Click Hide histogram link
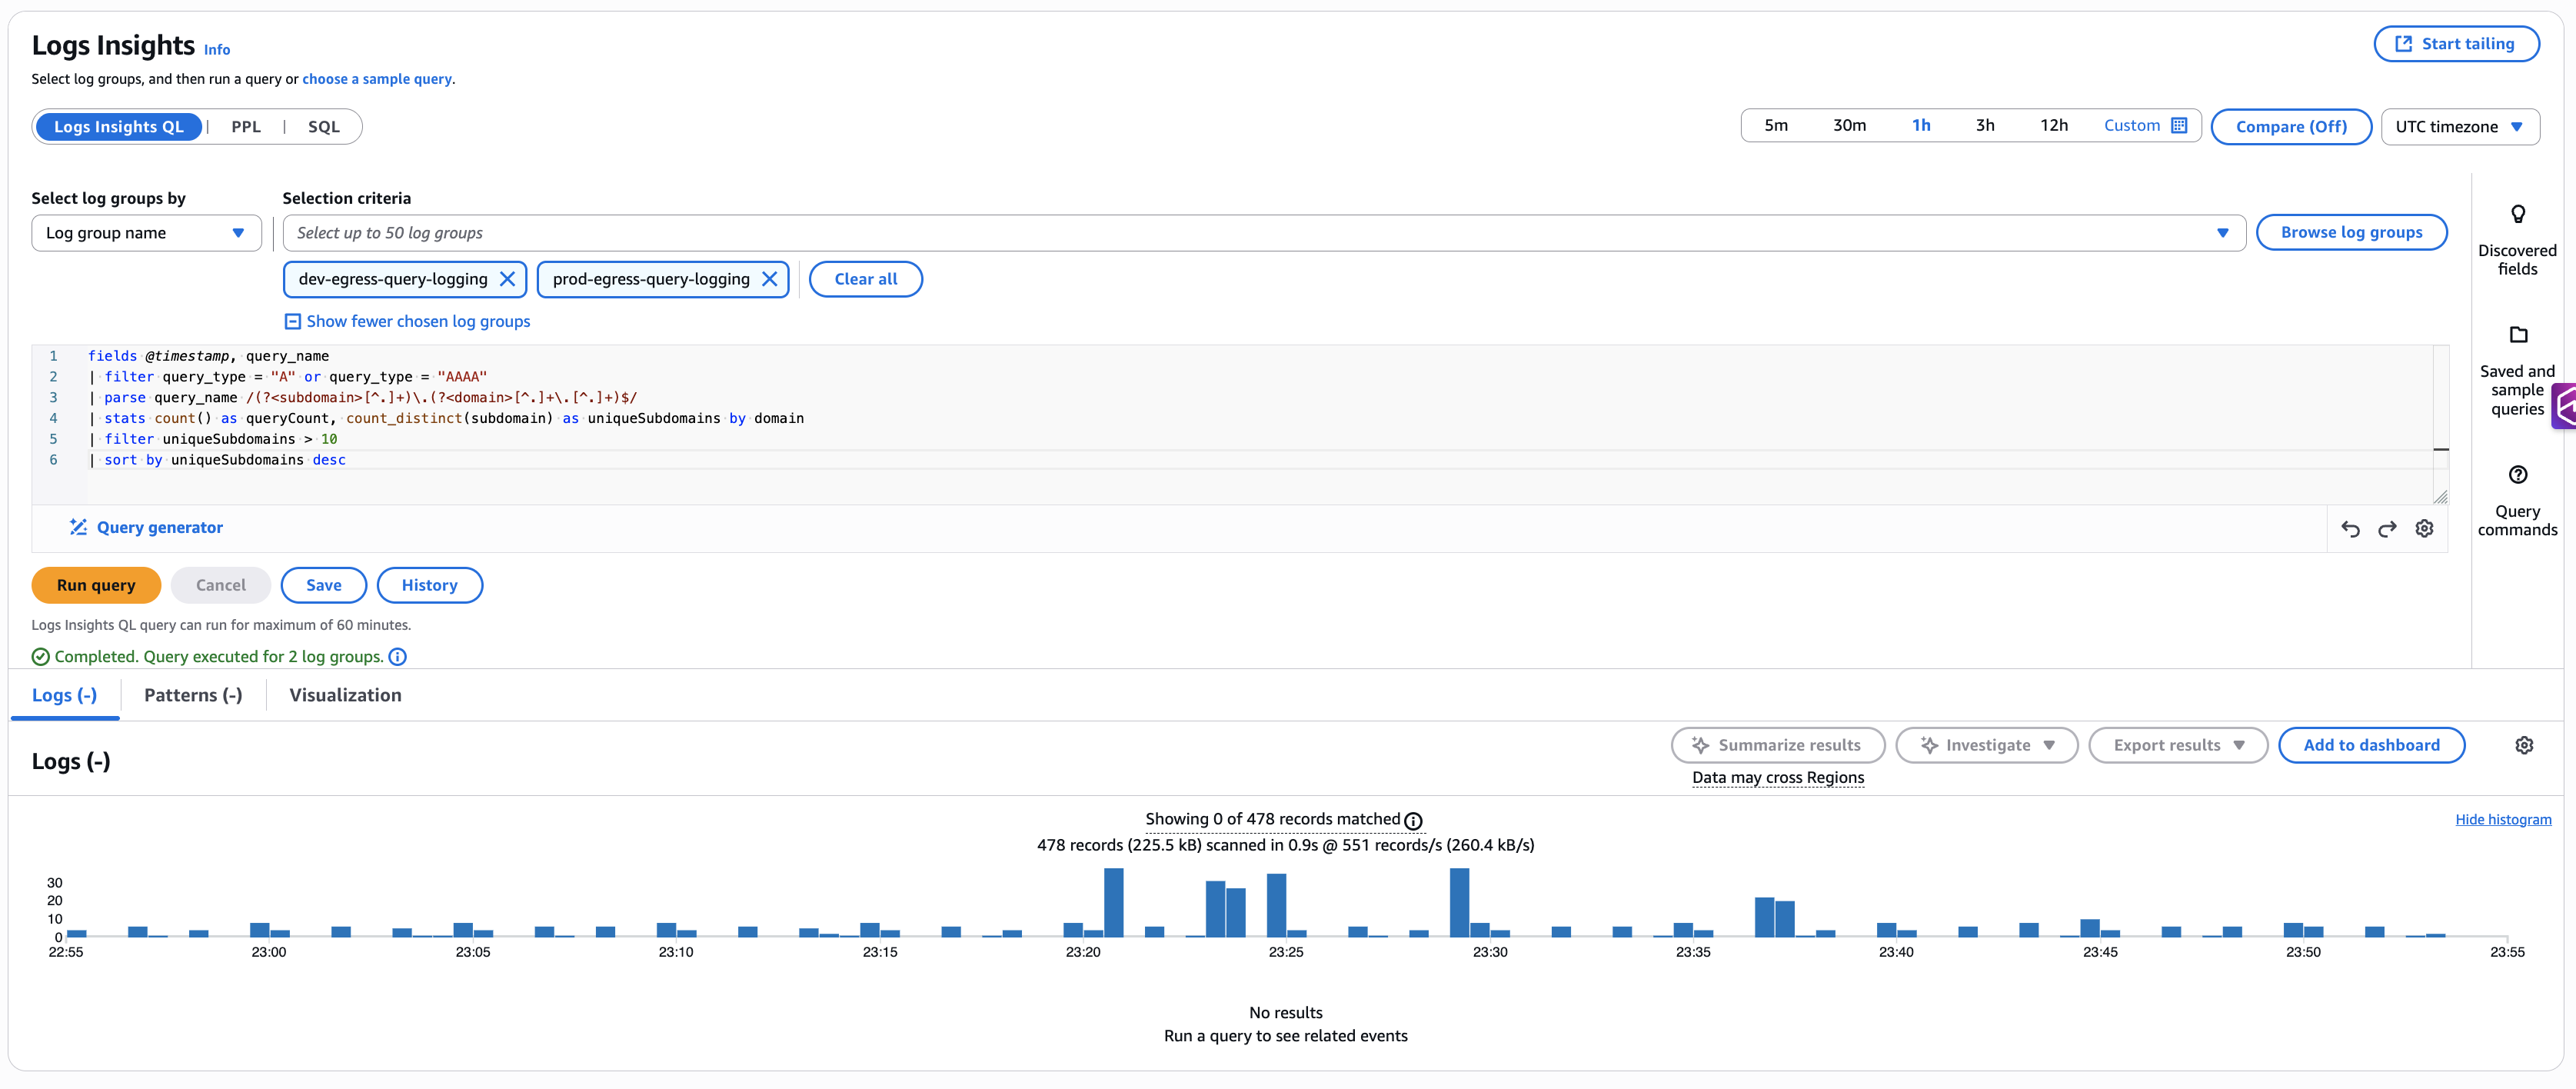 tap(2502, 820)
